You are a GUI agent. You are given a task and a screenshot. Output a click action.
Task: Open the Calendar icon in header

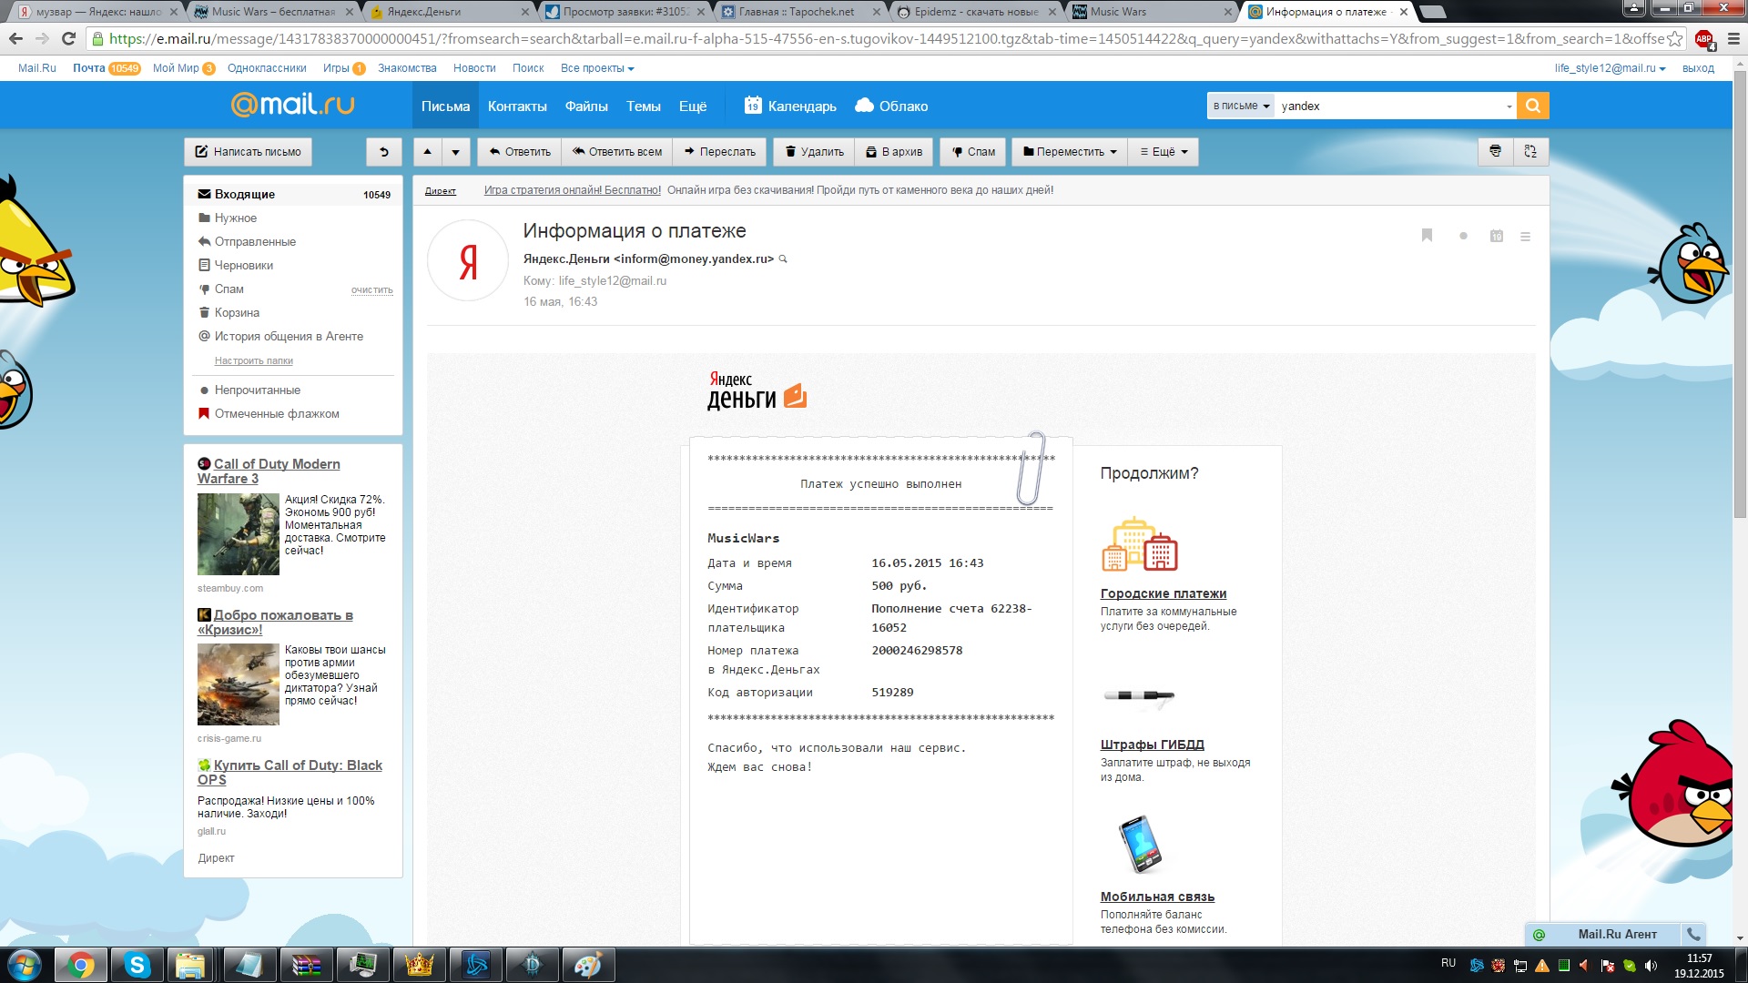coord(753,106)
